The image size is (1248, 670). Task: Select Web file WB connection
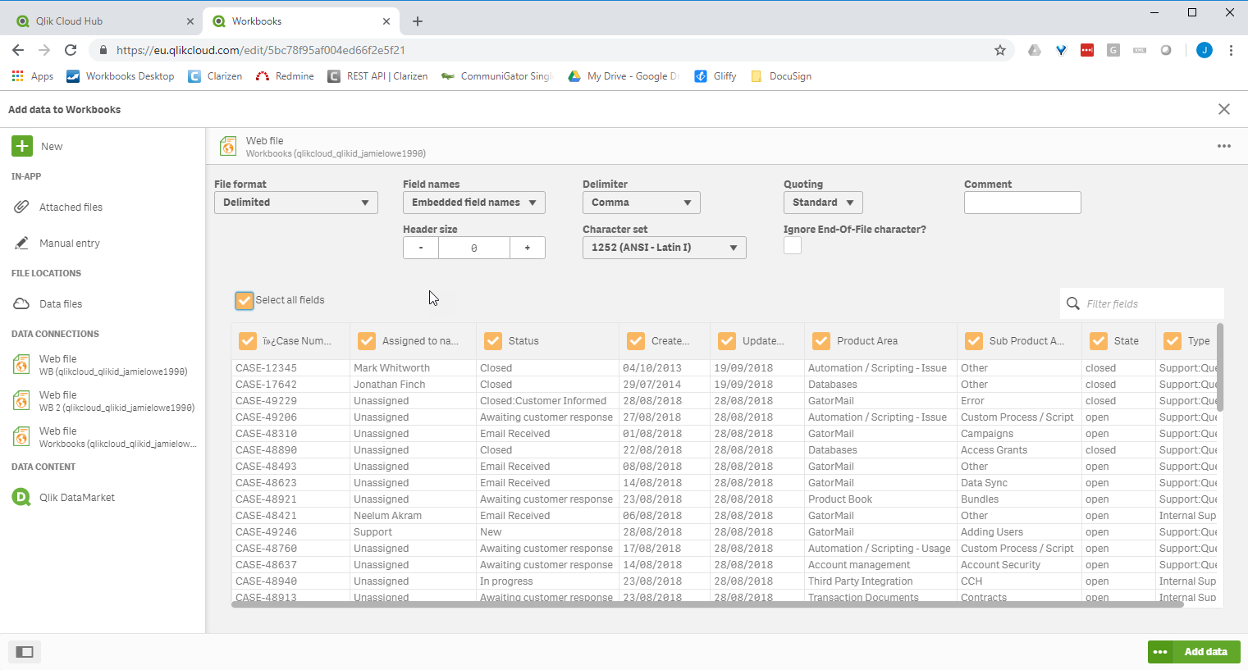click(103, 365)
